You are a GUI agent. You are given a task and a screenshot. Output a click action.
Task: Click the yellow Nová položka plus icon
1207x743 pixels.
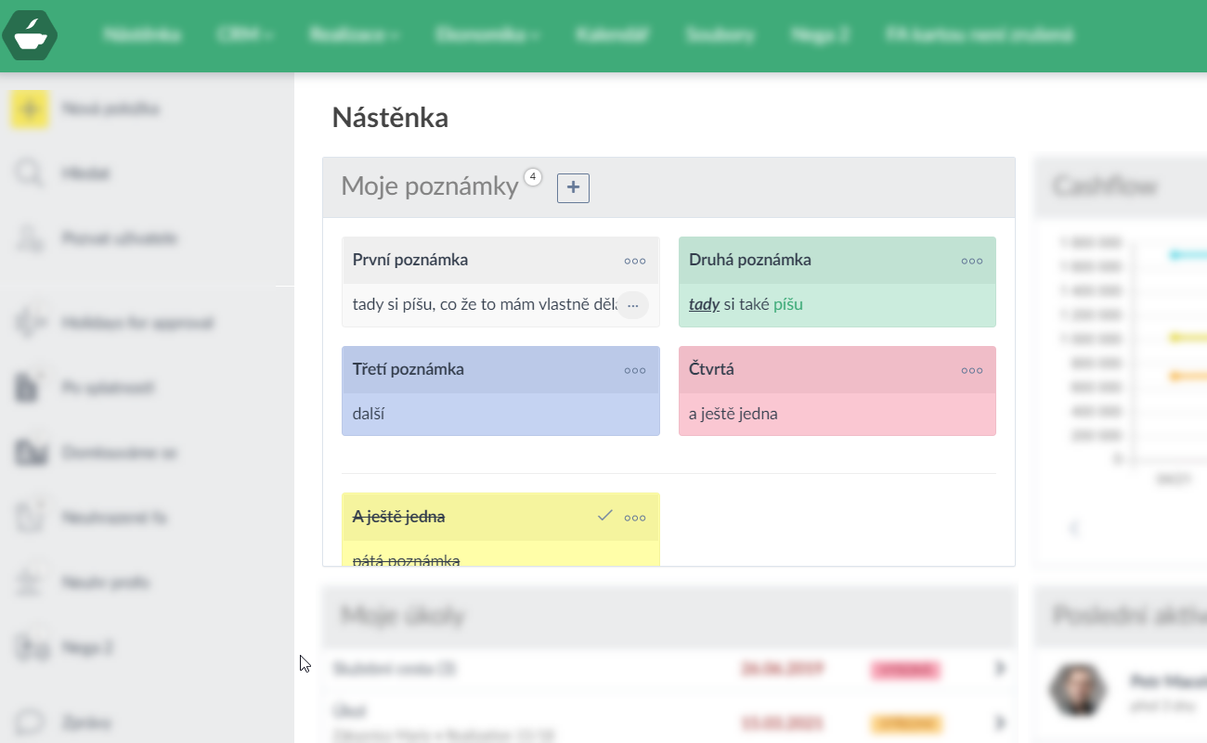pos(30,109)
